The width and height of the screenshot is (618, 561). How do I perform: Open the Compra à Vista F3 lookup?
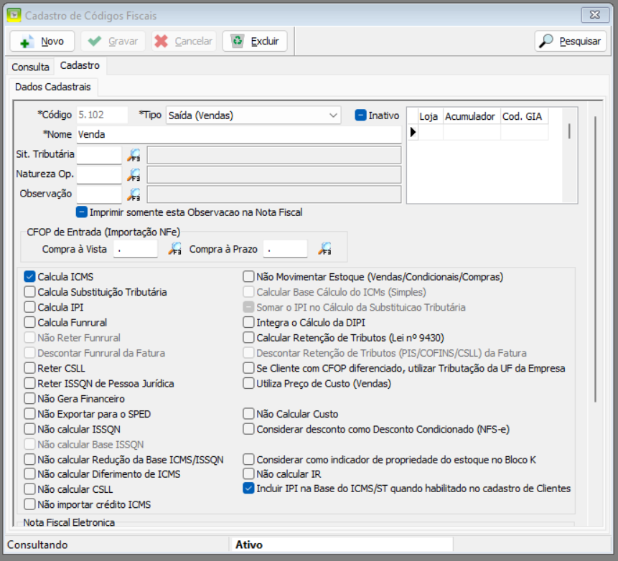tap(174, 249)
